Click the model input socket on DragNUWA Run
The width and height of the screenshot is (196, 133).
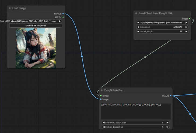101,96
